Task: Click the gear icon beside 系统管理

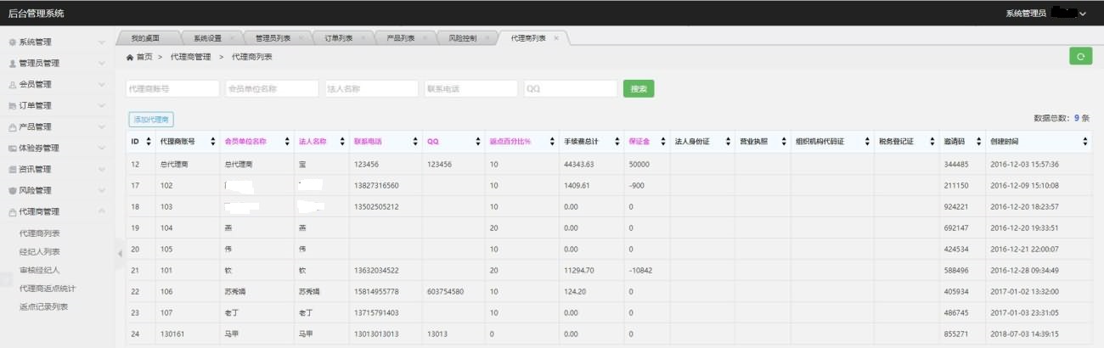Action: (12, 42)
